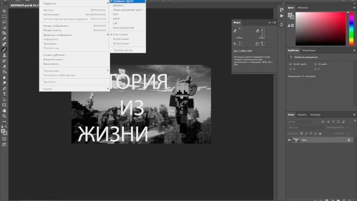Screen dimensions: 357x201
Task: Select the Crop tool
Action: click(x=4, y=33)
